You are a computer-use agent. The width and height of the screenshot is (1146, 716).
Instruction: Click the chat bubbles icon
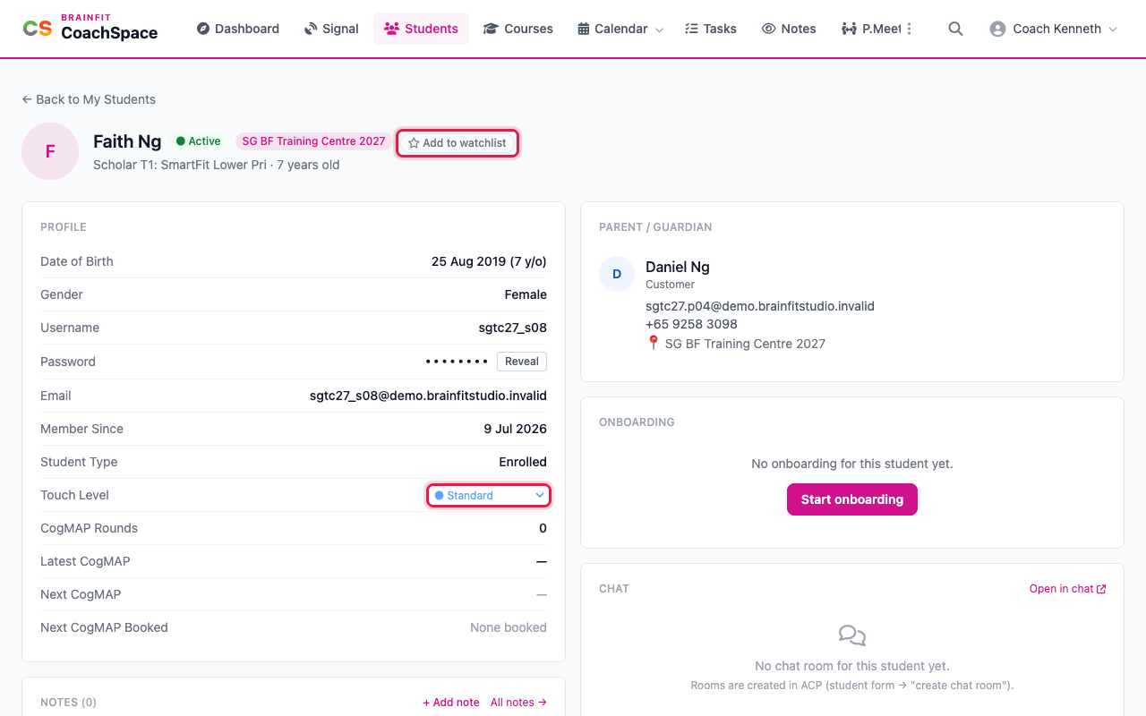pos(852,635)
